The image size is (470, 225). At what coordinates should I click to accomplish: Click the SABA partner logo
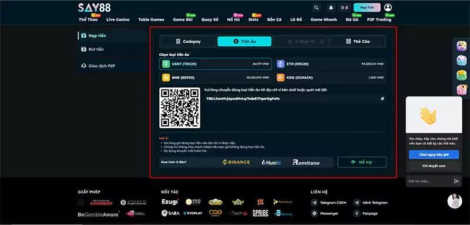coord(170,213)
